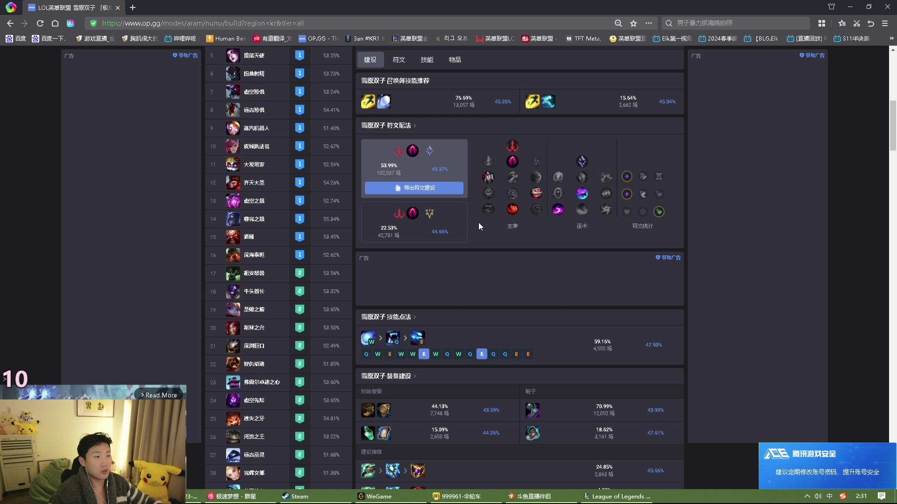Image resolution: width=897 pixels, height=504 pixels.
Task: Switch to the 物品 items tab
Action: (455, 60)
